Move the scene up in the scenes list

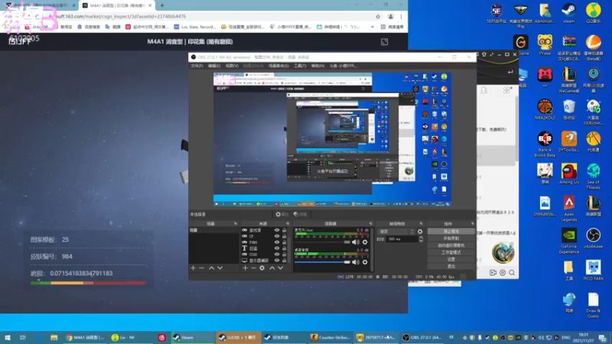[212, 268]
